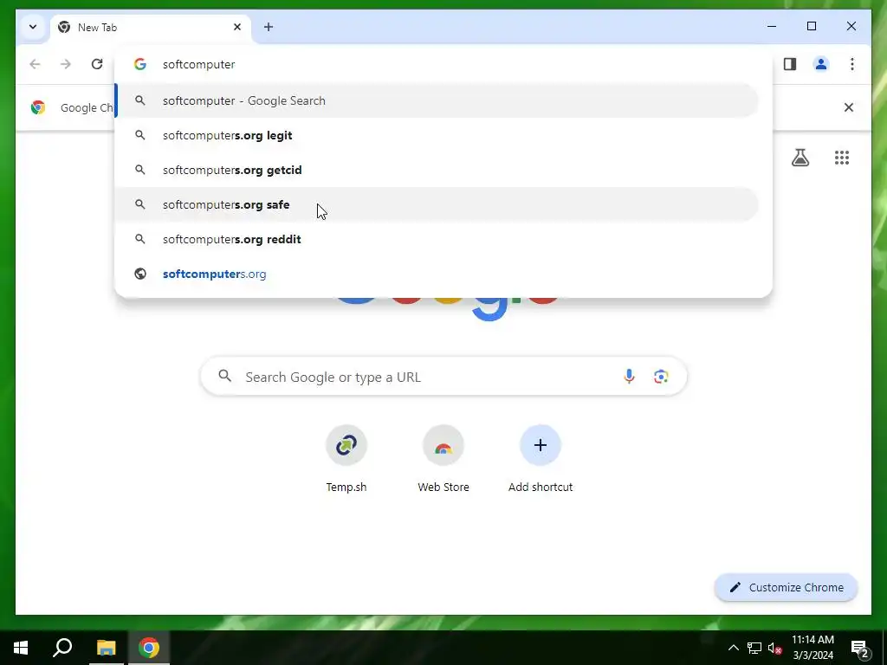Minimize the Chrome window

pos(772,26)
